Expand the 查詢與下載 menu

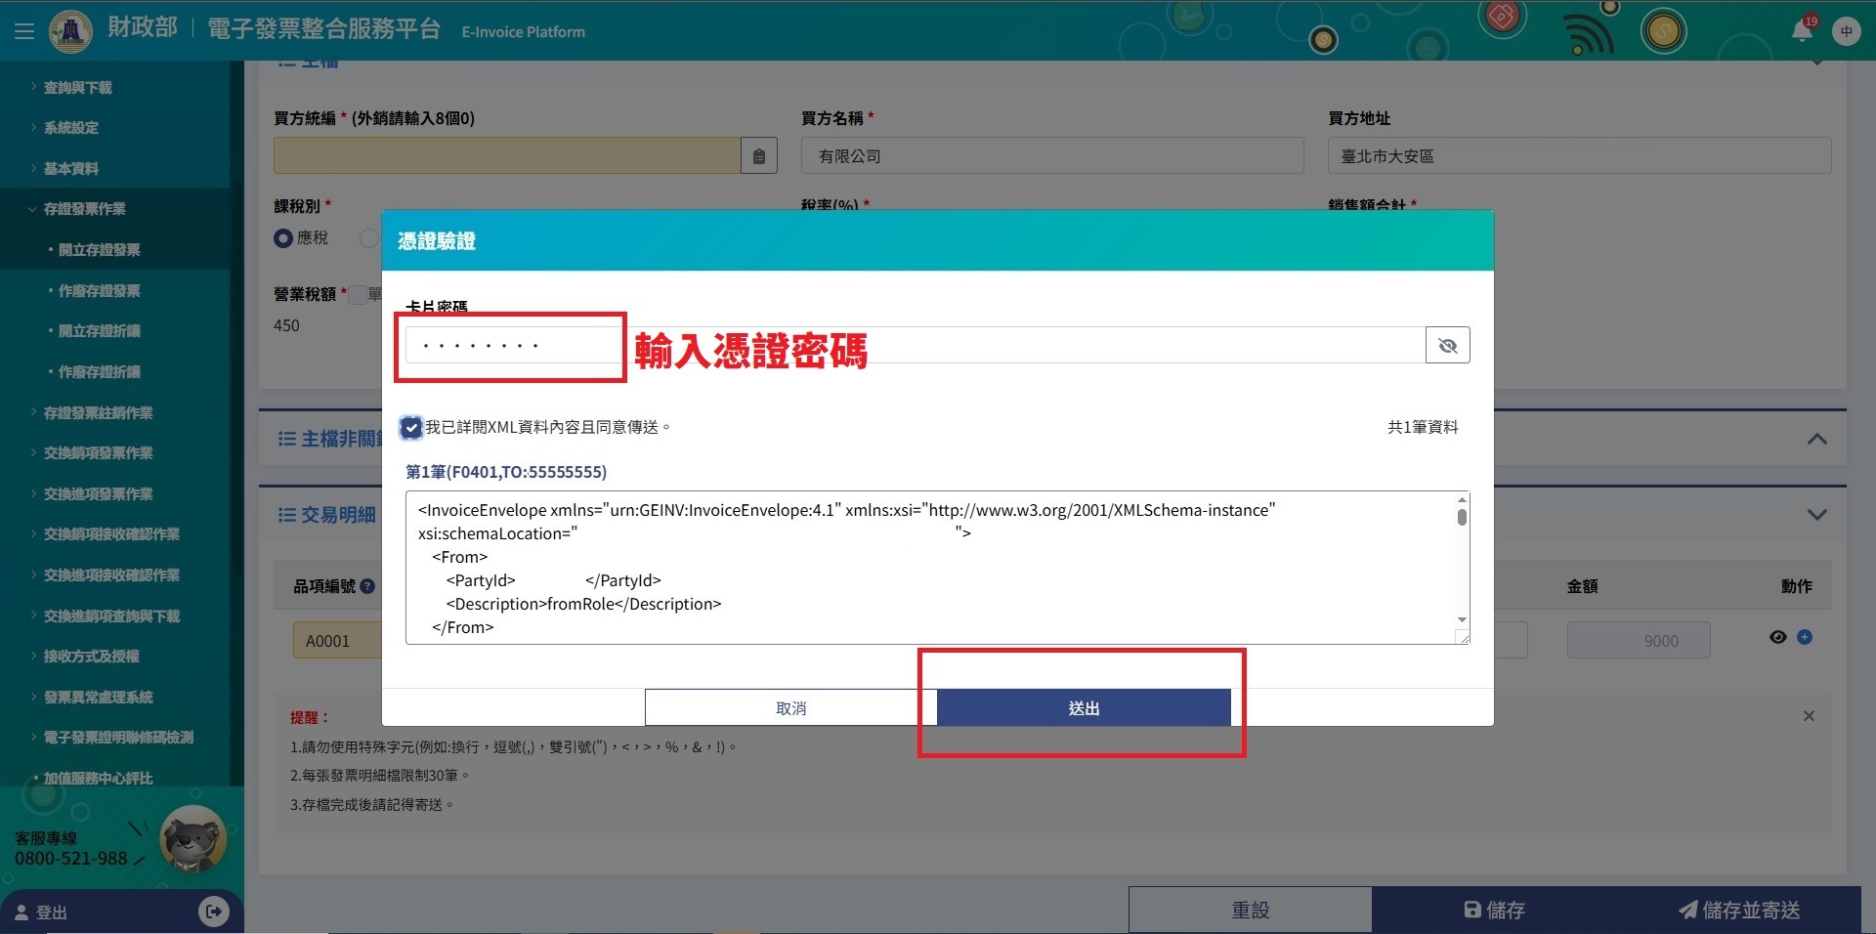click(77, 88)
